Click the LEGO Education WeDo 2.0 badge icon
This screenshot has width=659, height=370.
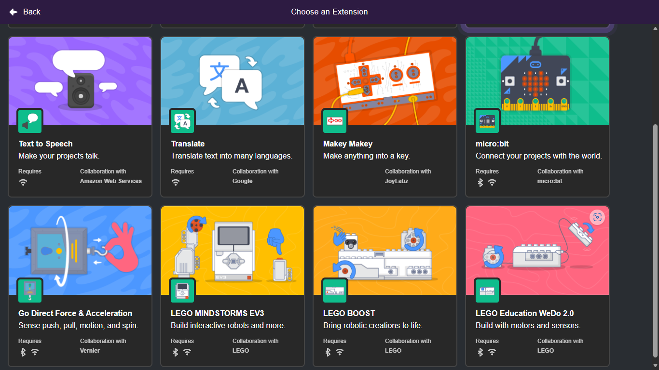pos(487,291)
